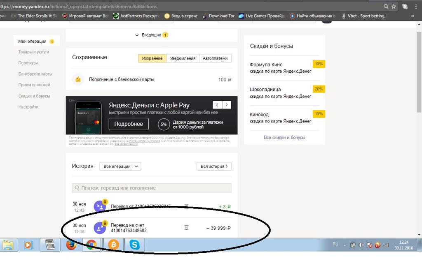Open the Download Tor bookmark

point(218,16)
